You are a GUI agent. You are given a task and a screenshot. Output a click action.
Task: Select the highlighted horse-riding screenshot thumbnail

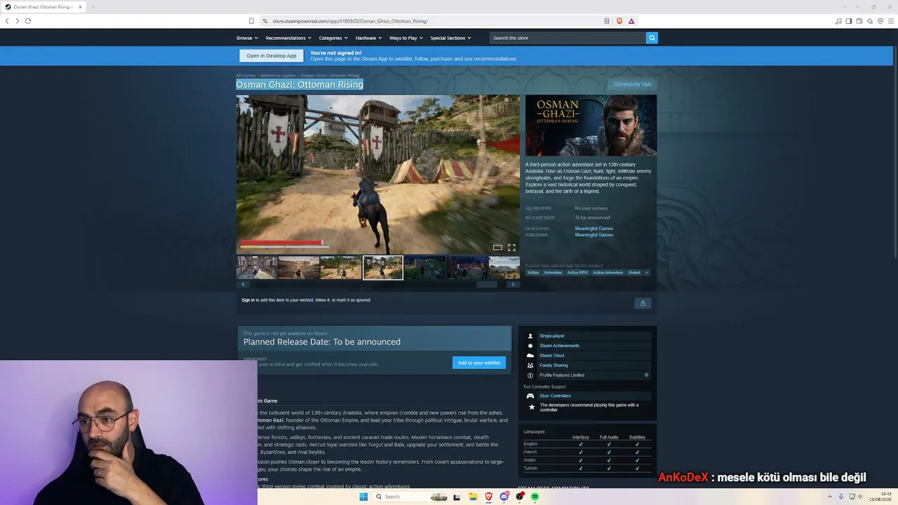tap(383, 267)
